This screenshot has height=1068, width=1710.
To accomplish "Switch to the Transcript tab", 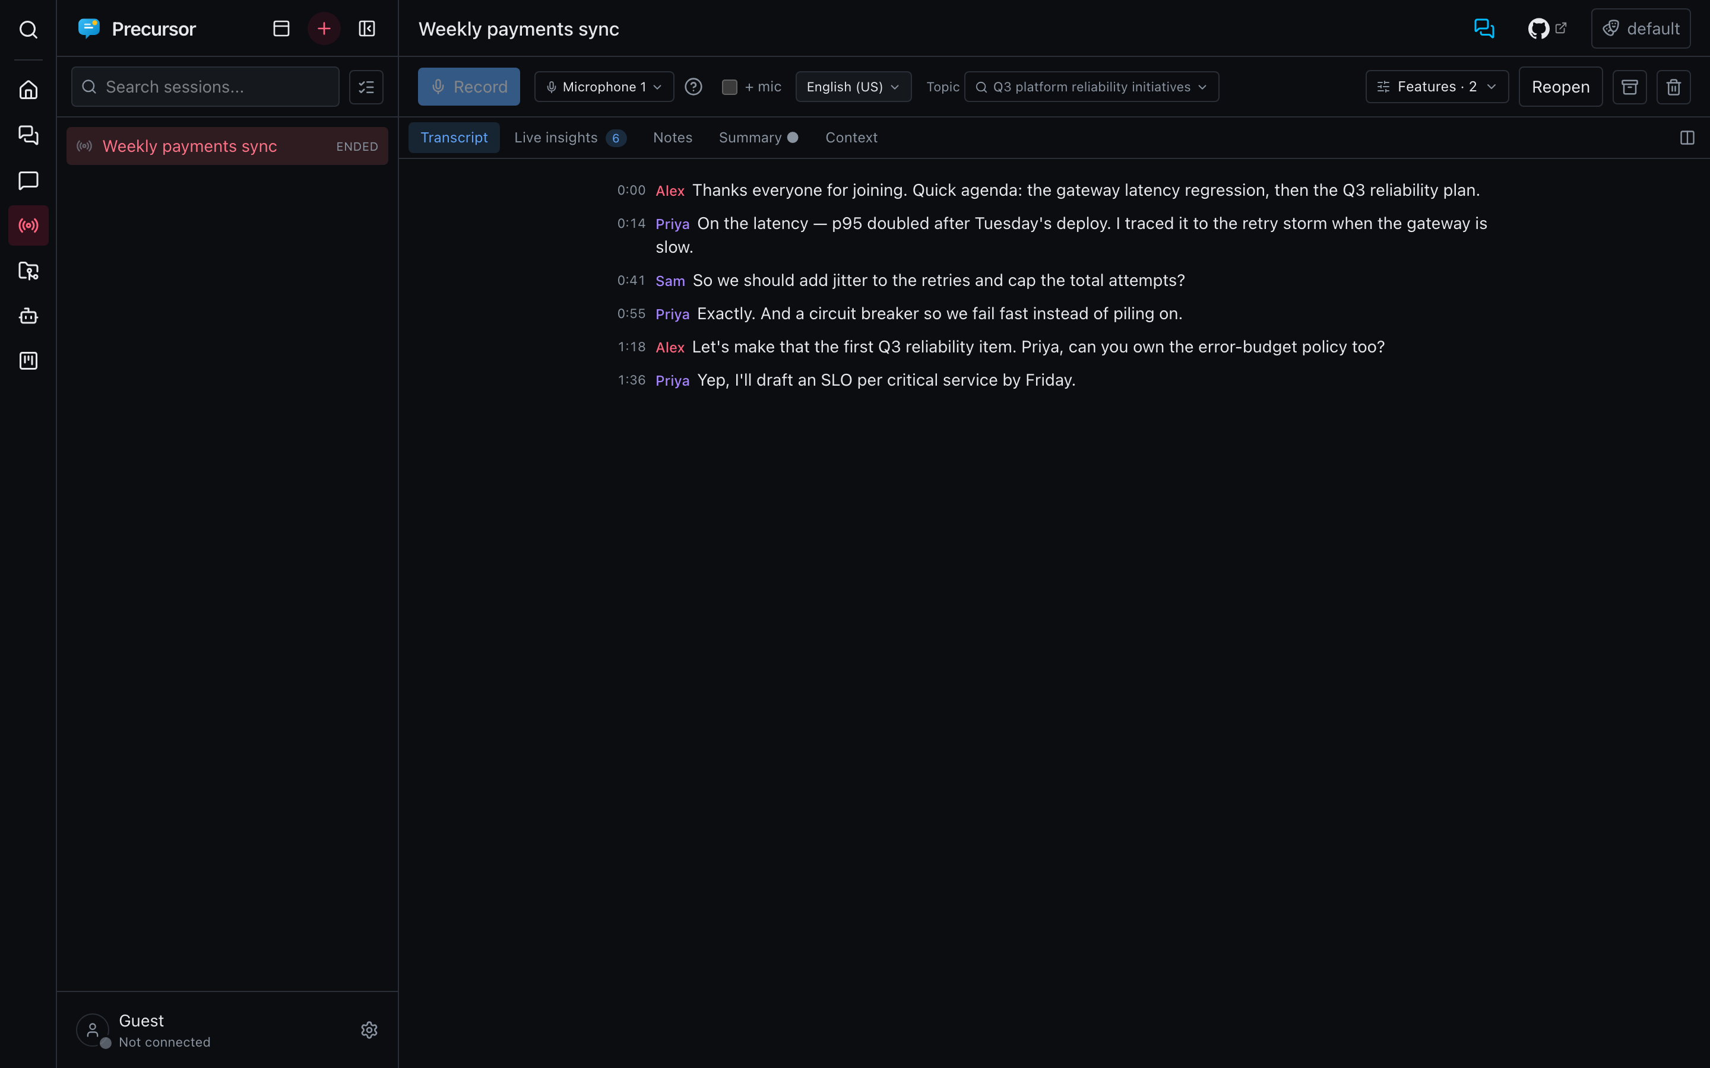I will coord(454,138).
